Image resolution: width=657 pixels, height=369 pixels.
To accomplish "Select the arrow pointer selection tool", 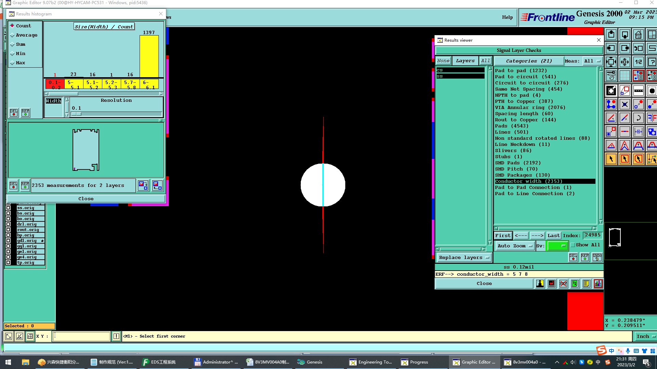I will point(611,159).
